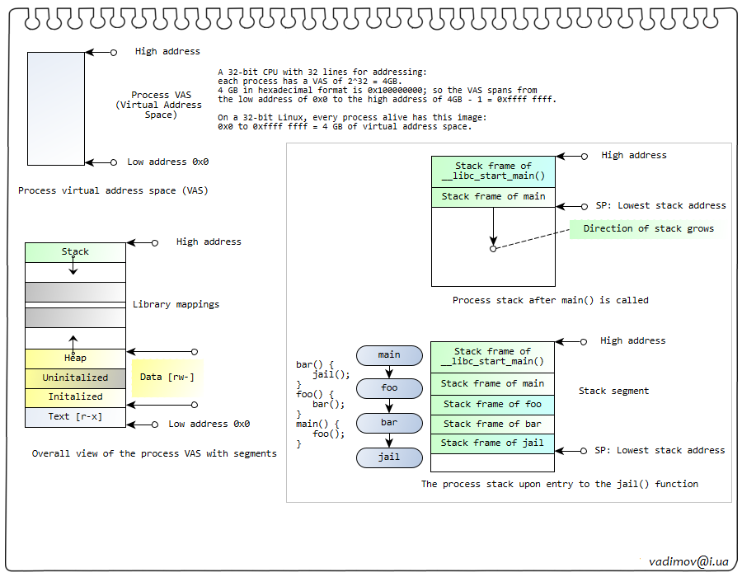Click the "Library mappings" label
The height and width of the screenshot is (577, 742).
pyautogui.click(x=176, y=305)
